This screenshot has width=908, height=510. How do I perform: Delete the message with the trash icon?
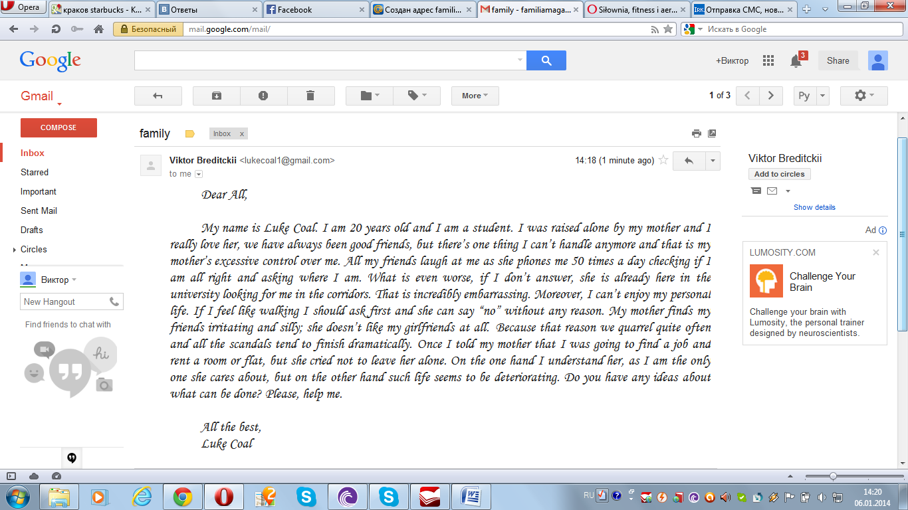pos(310,96)
